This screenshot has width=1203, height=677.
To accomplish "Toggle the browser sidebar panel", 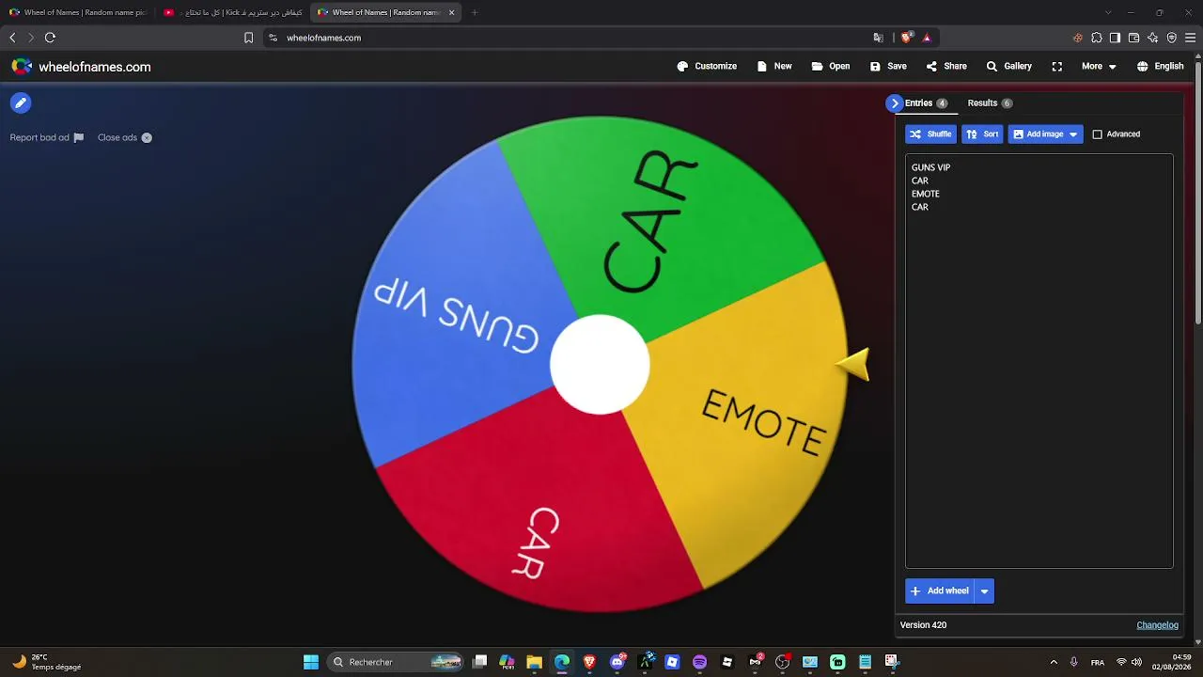I will (x=1115, y=38).
